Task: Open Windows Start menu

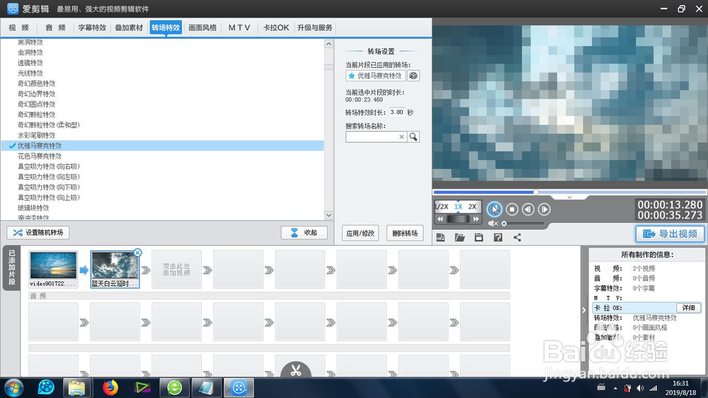Action: (x=13, y=387)
